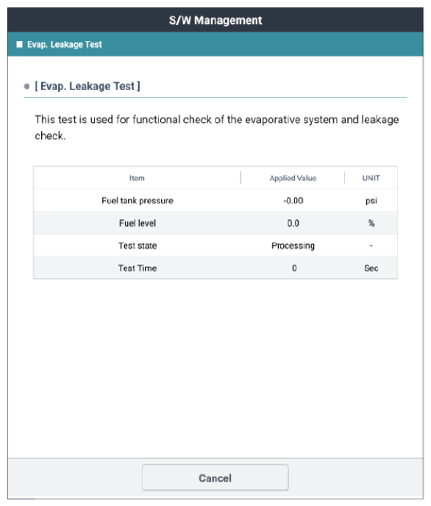Click the Evap. Leakage Test header label
This screenshot has width=431, height=506.
click(64, 44)
